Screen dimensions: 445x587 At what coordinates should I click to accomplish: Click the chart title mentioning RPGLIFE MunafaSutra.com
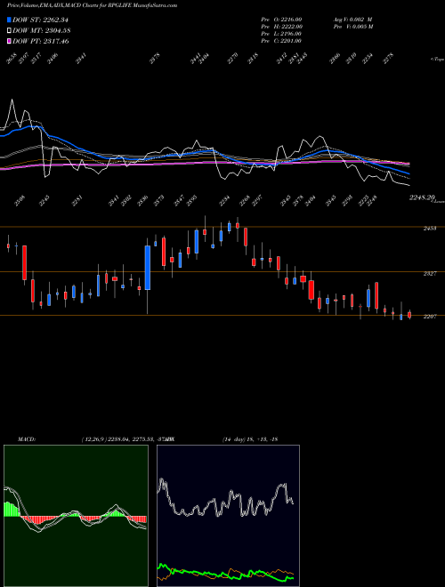click(93, 5)
